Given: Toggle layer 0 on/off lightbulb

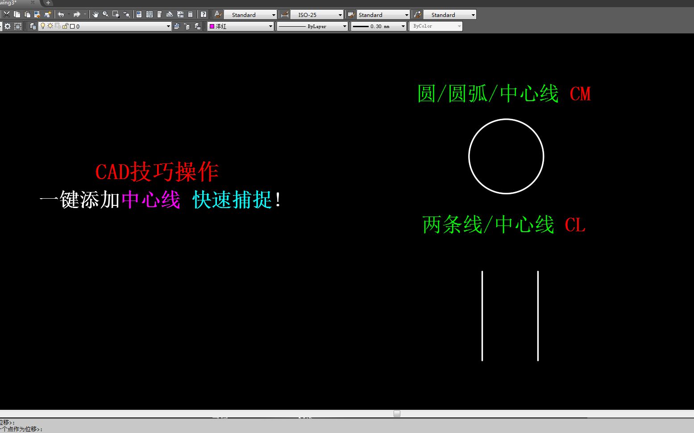Looking at the screenshot, I should pyautogui.click(x=43, y=26).
